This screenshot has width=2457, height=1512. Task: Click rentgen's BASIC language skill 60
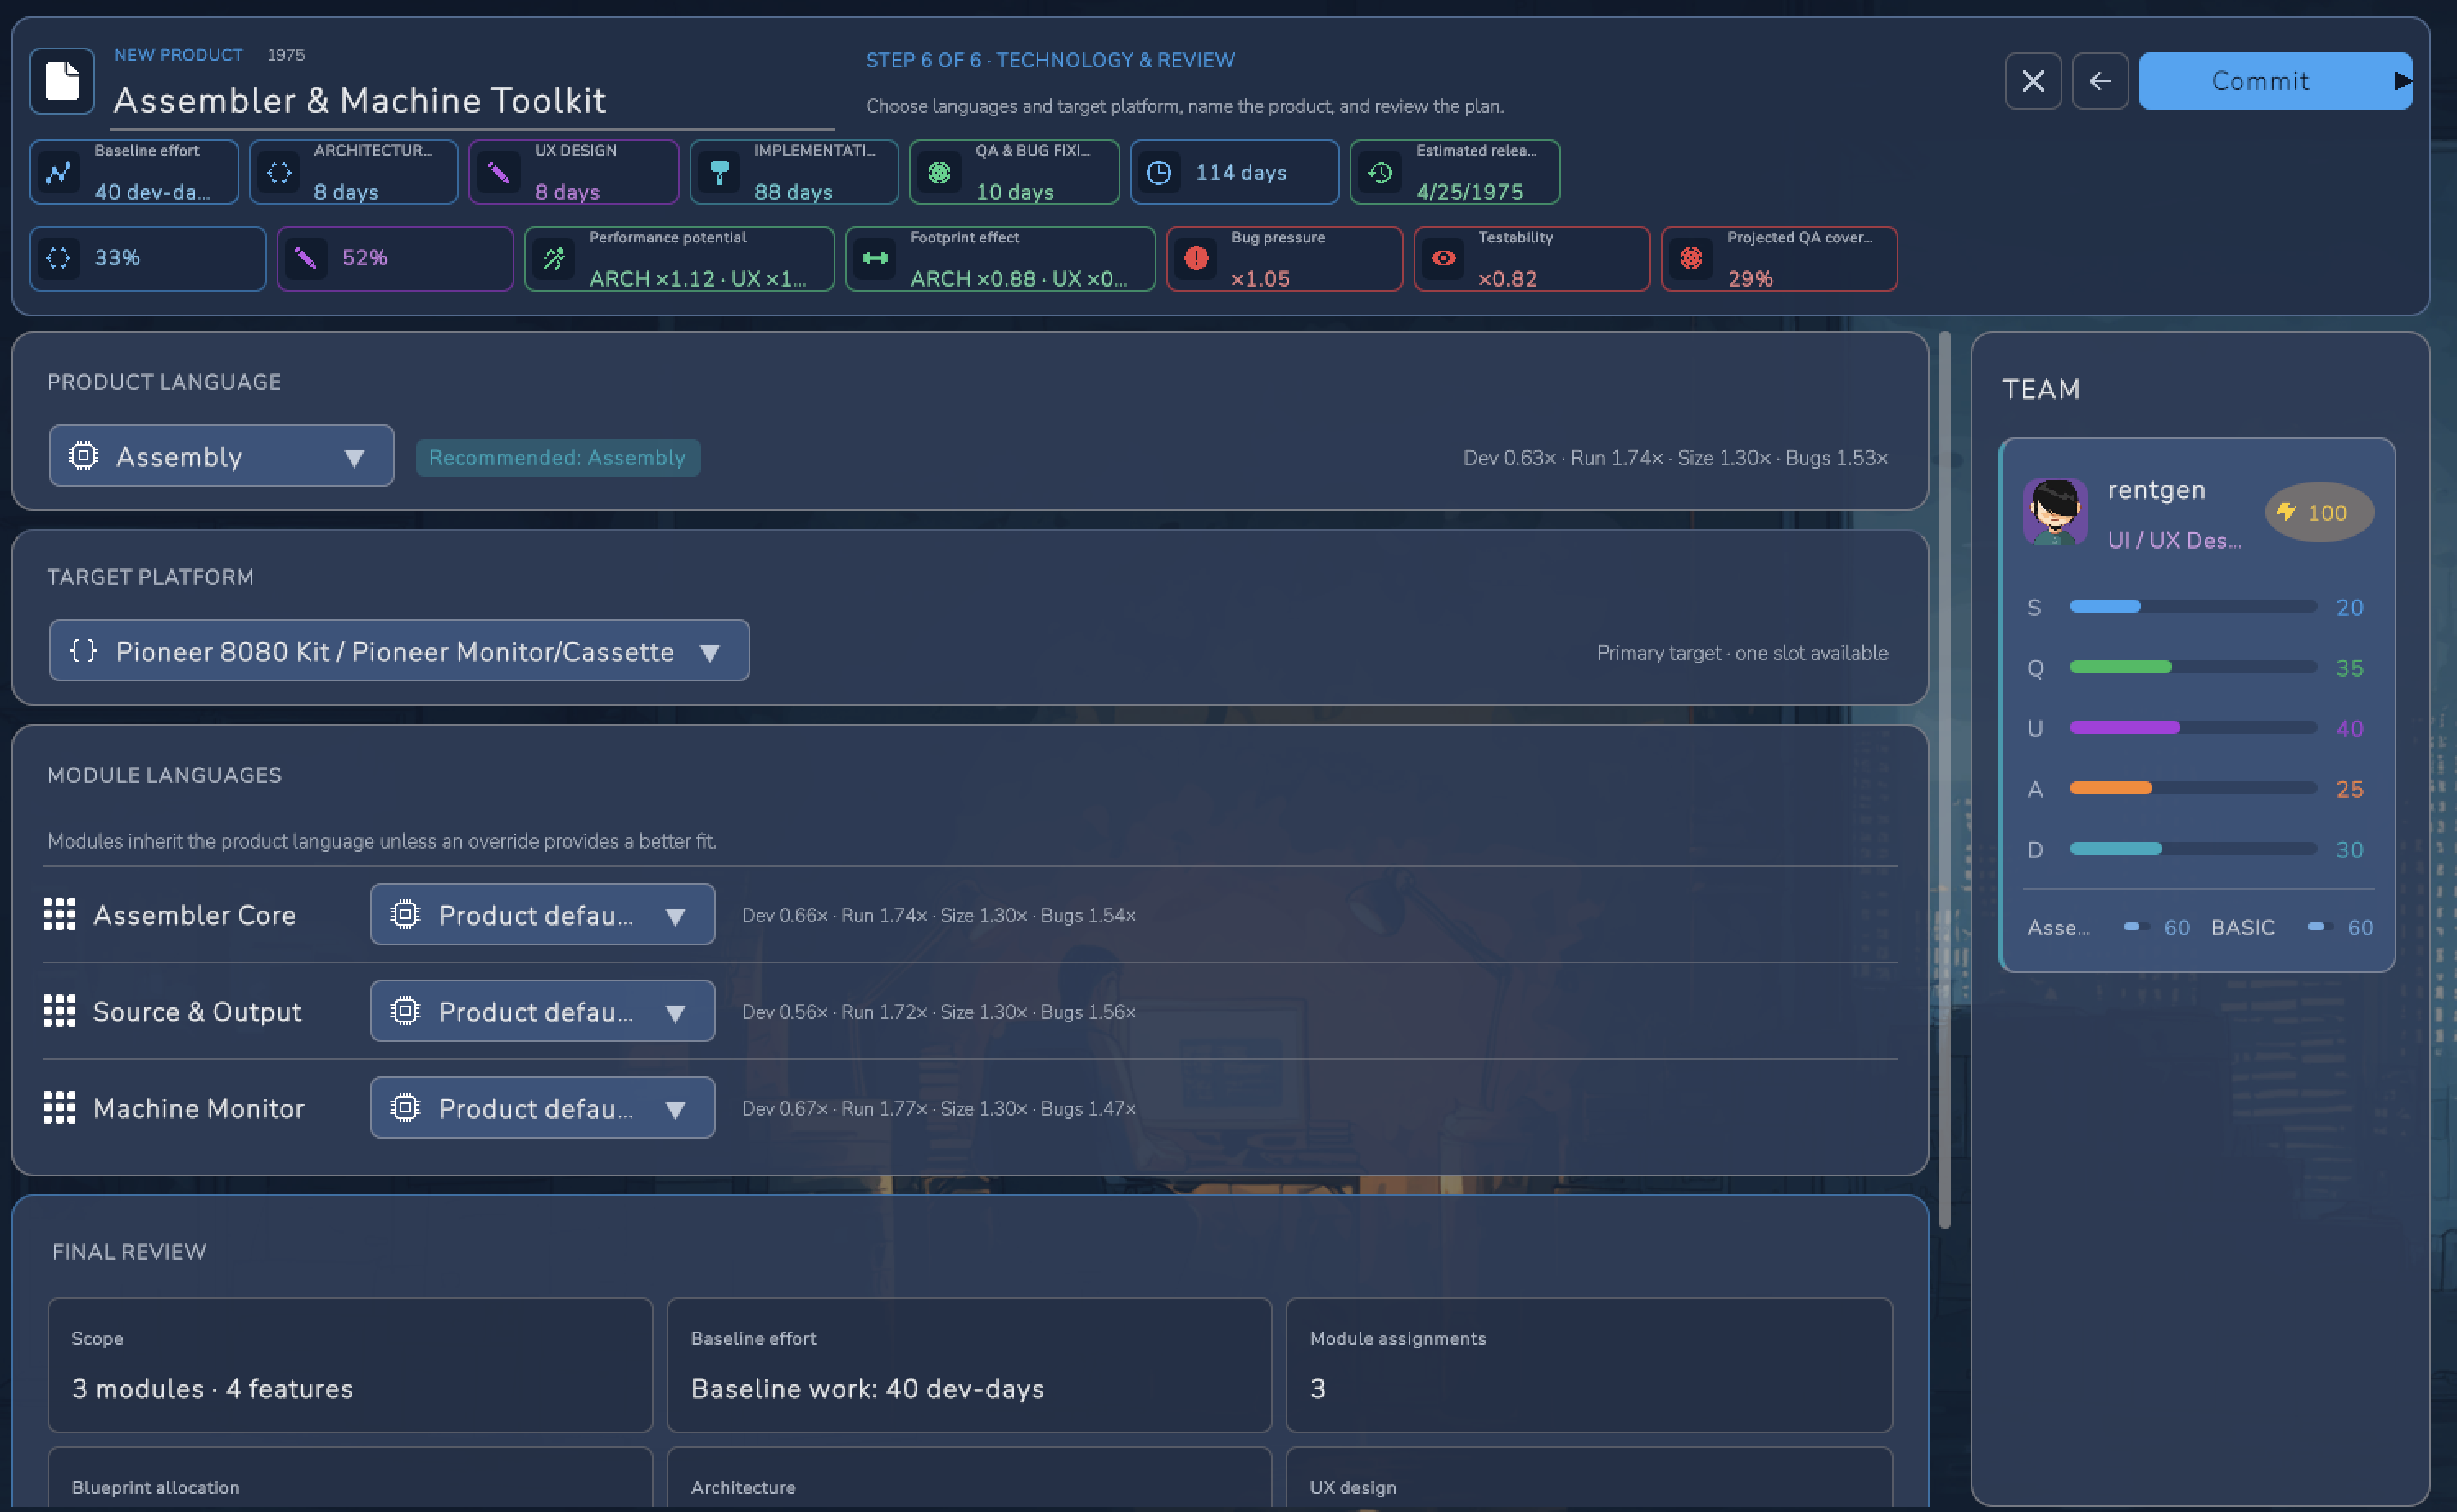point(2292,928)
